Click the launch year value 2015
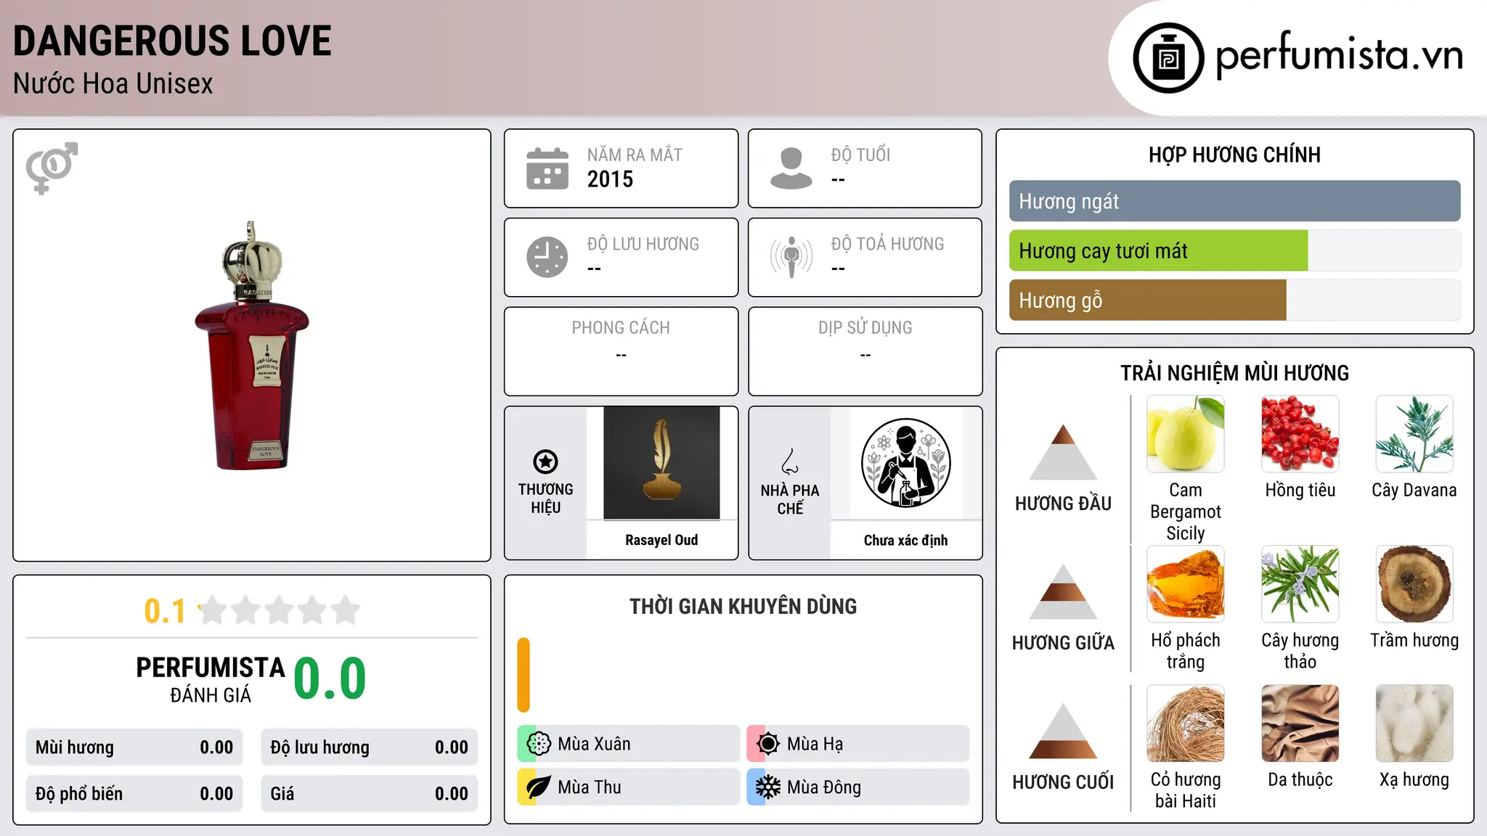The image size is (1487, 836). 610,179
